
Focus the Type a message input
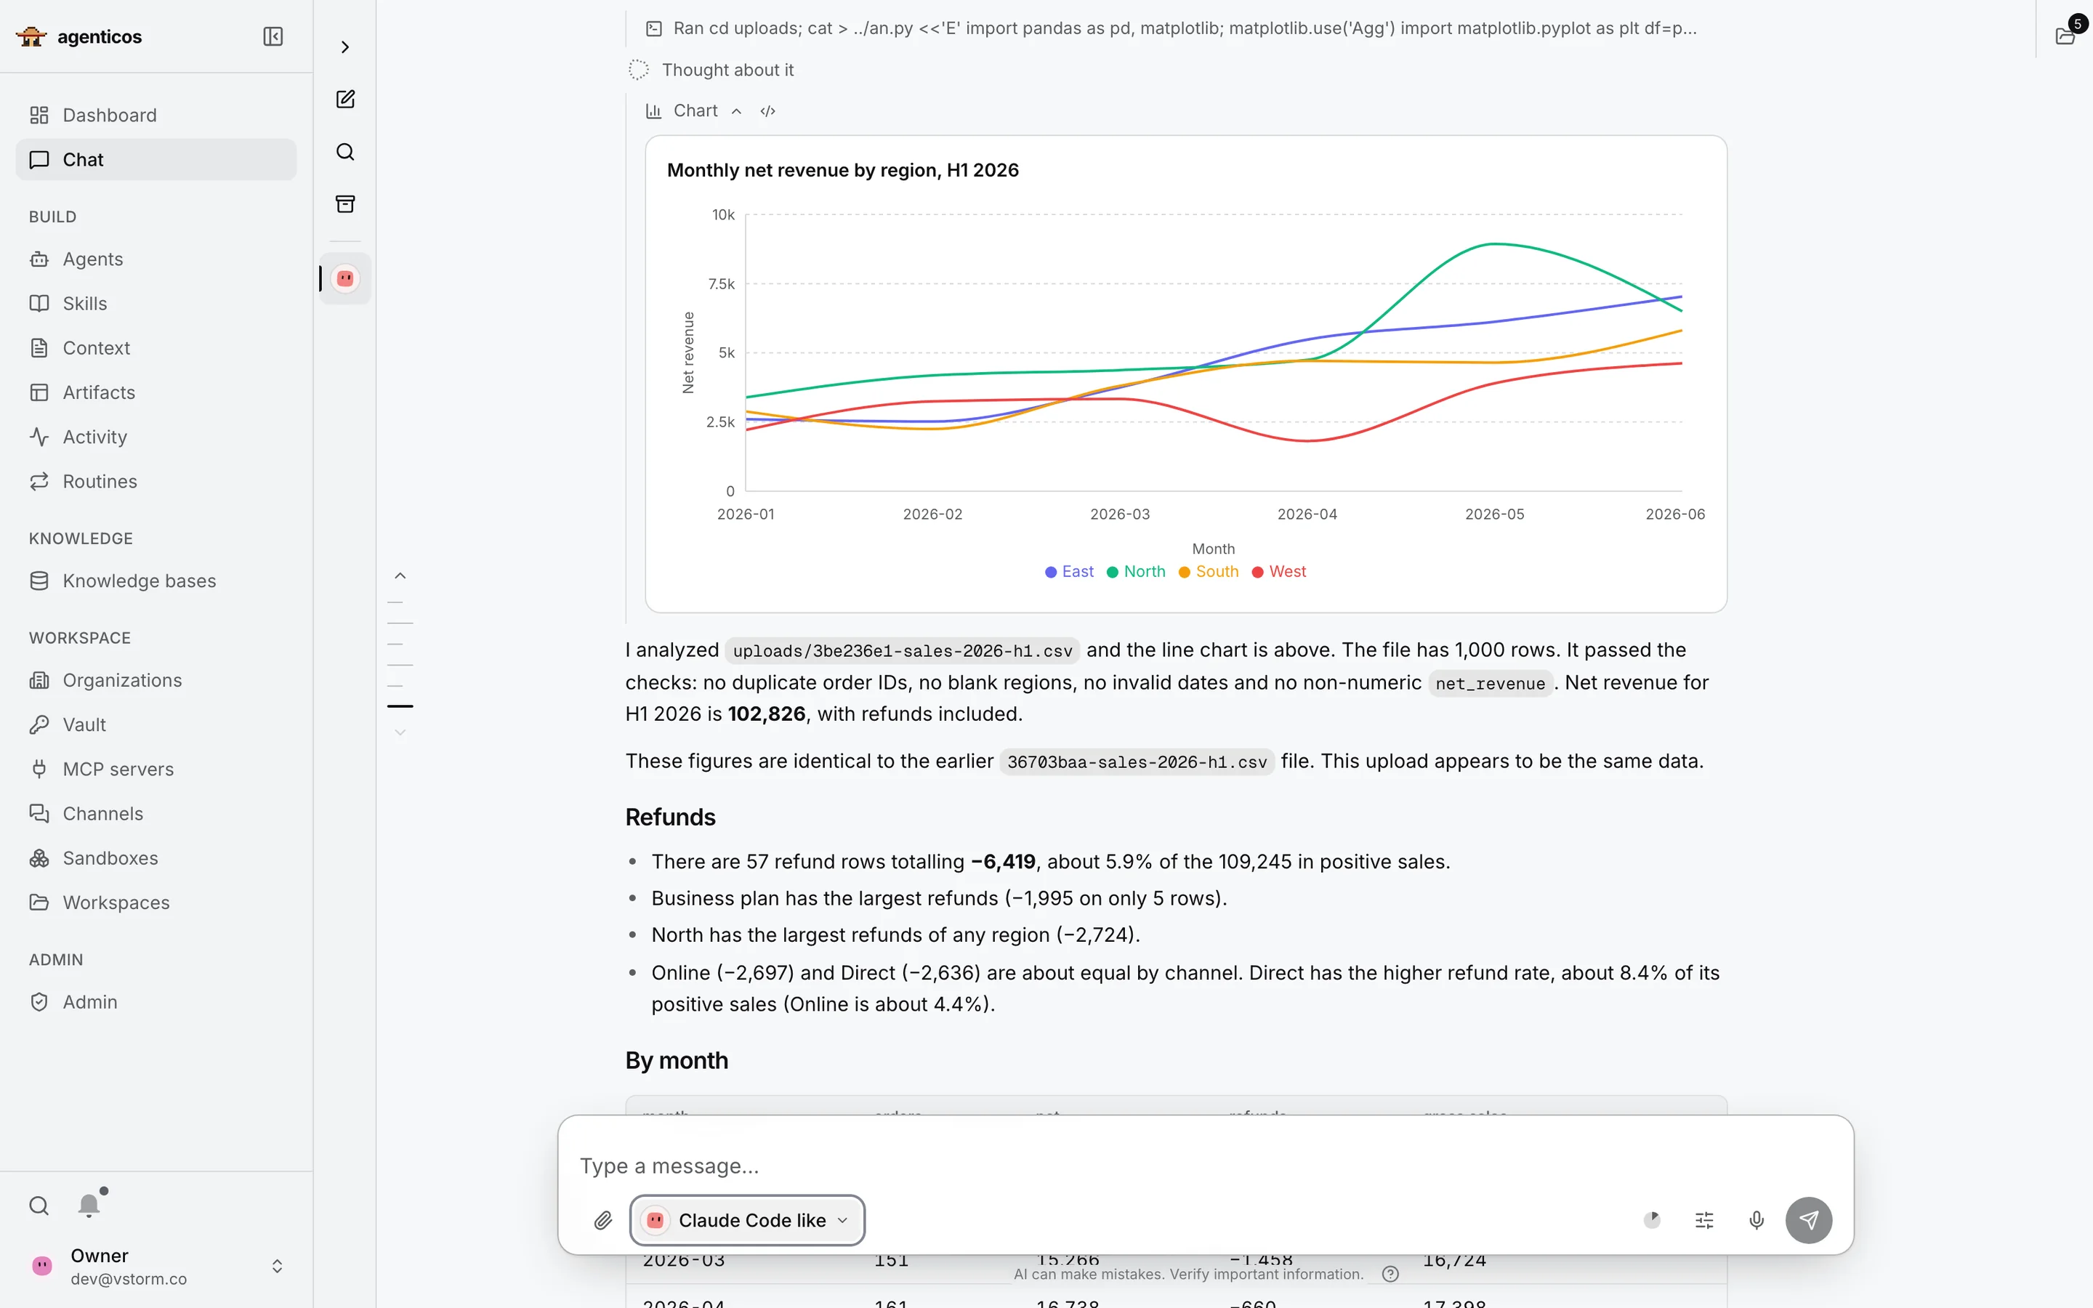coord(1205,1166)
